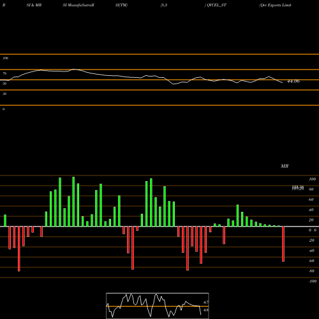319x319 pixels.
Task: Click the 'SI(TM)' header text
Action: [121, 5]
